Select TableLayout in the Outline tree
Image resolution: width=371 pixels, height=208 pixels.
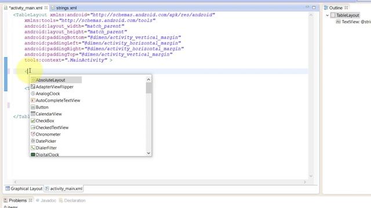click(348, 16)
